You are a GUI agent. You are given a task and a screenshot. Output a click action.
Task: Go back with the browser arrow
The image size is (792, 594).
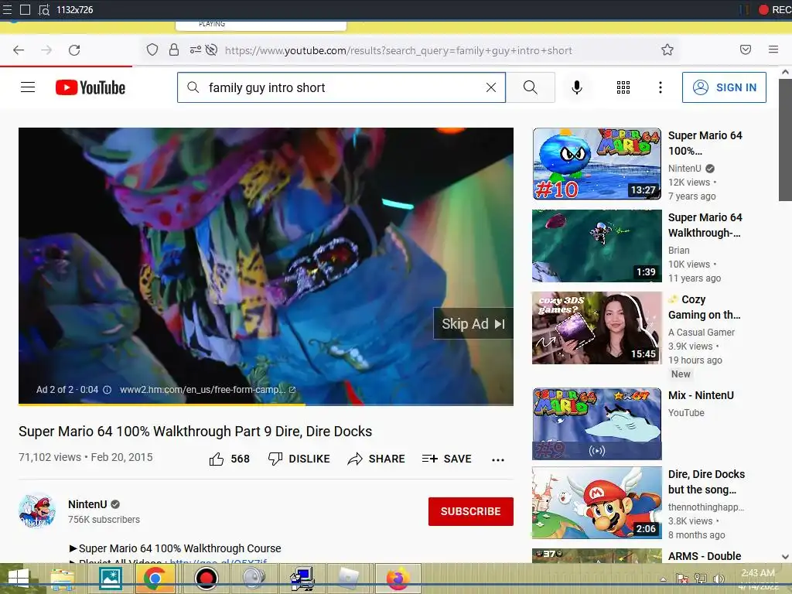[19, 50]
